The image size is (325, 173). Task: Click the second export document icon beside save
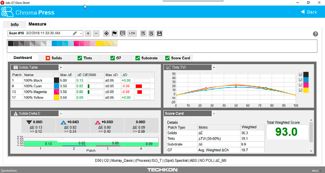point(151,33)
